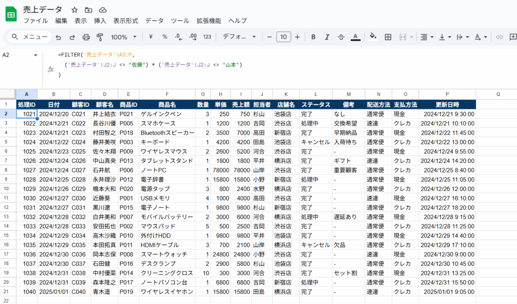Check the cloud save status icon

click(103, 10)
